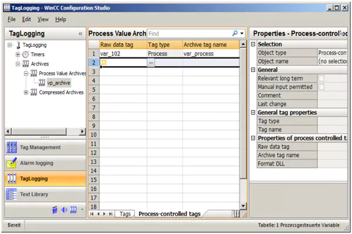Click the magnifier search icon in Find box
352x234 pixels.
coord(235,33)
